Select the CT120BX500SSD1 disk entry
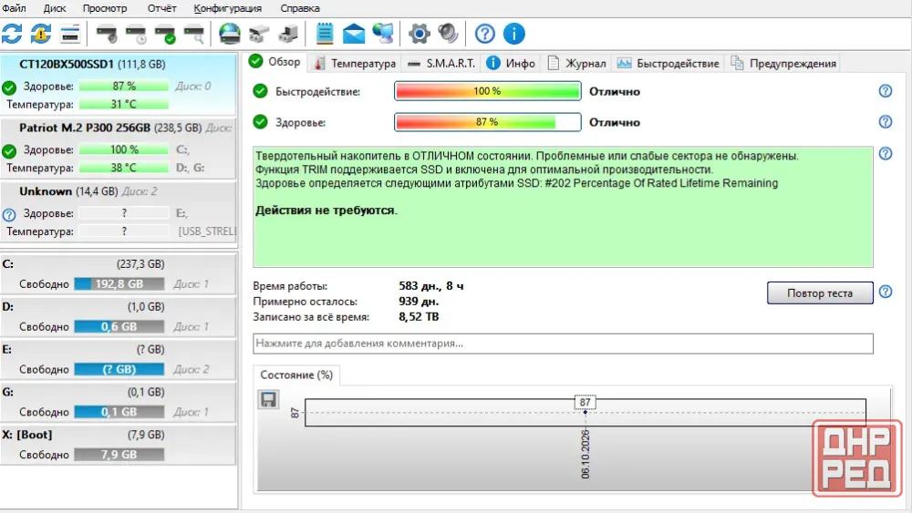The height and width of the screenshot is (513, 912). [x=118, y=84]
